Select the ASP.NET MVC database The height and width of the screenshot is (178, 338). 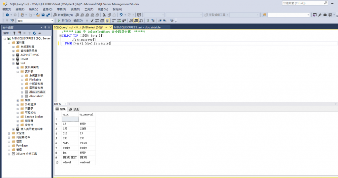30,55
